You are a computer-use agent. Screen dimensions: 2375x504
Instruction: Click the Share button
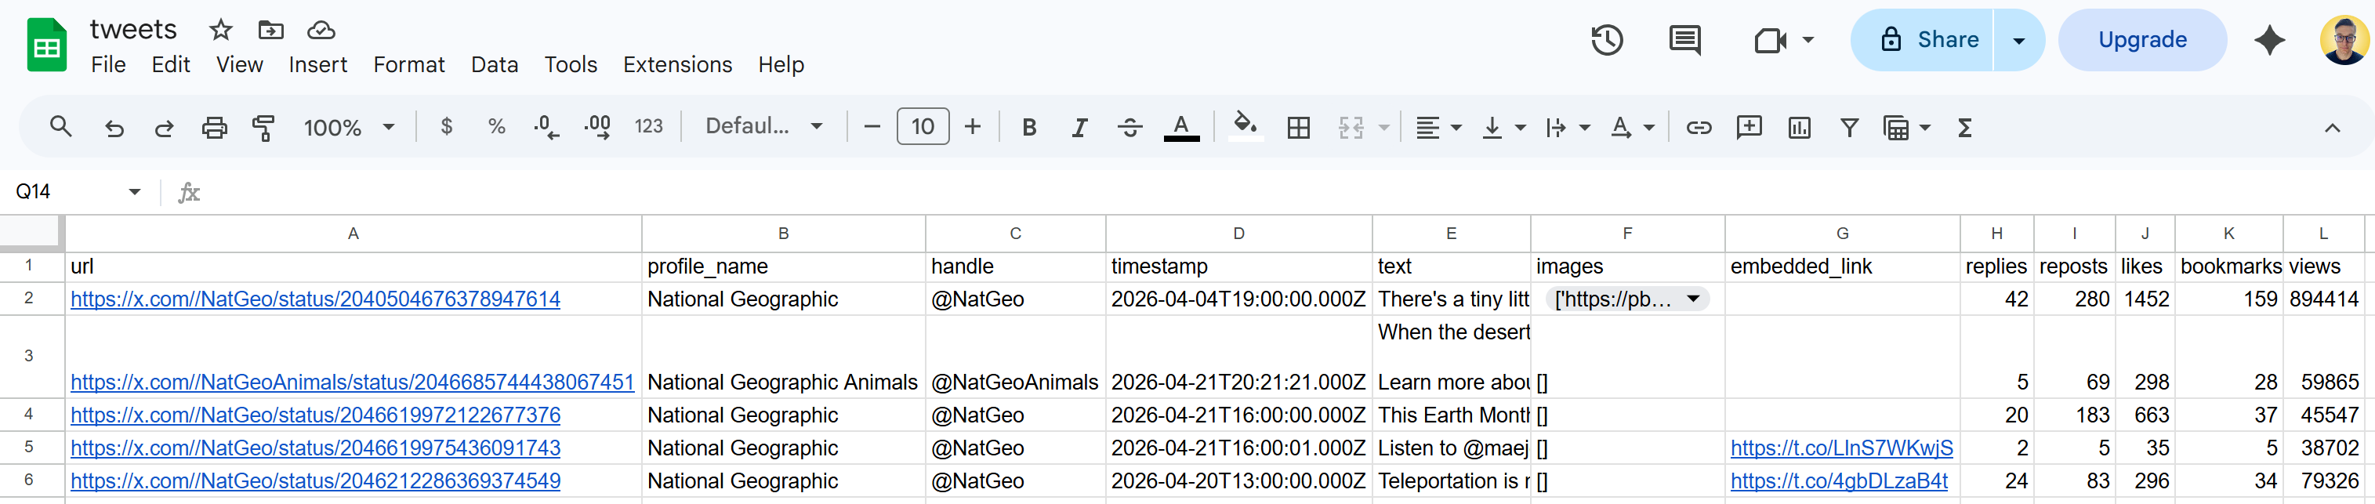click(x=1922, y=40)
